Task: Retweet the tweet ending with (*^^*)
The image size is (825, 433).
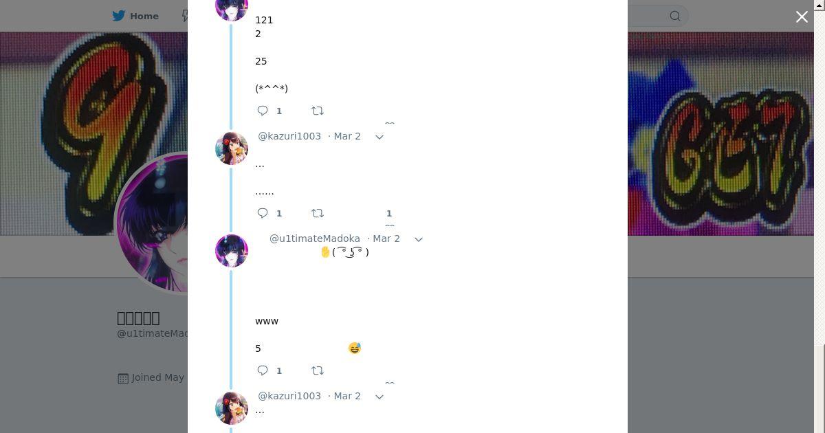Action: [x=318, y=111]
